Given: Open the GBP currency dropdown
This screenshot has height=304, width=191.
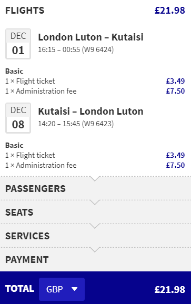Looking at the screenshot, I should 62,289.
